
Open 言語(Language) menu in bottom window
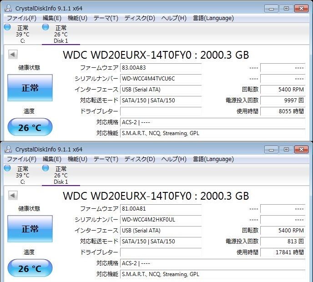coord(213,159)
